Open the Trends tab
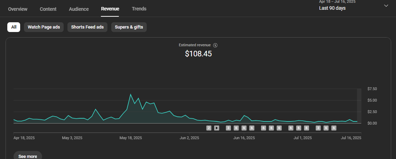396x159 pixels. (139, 9)
